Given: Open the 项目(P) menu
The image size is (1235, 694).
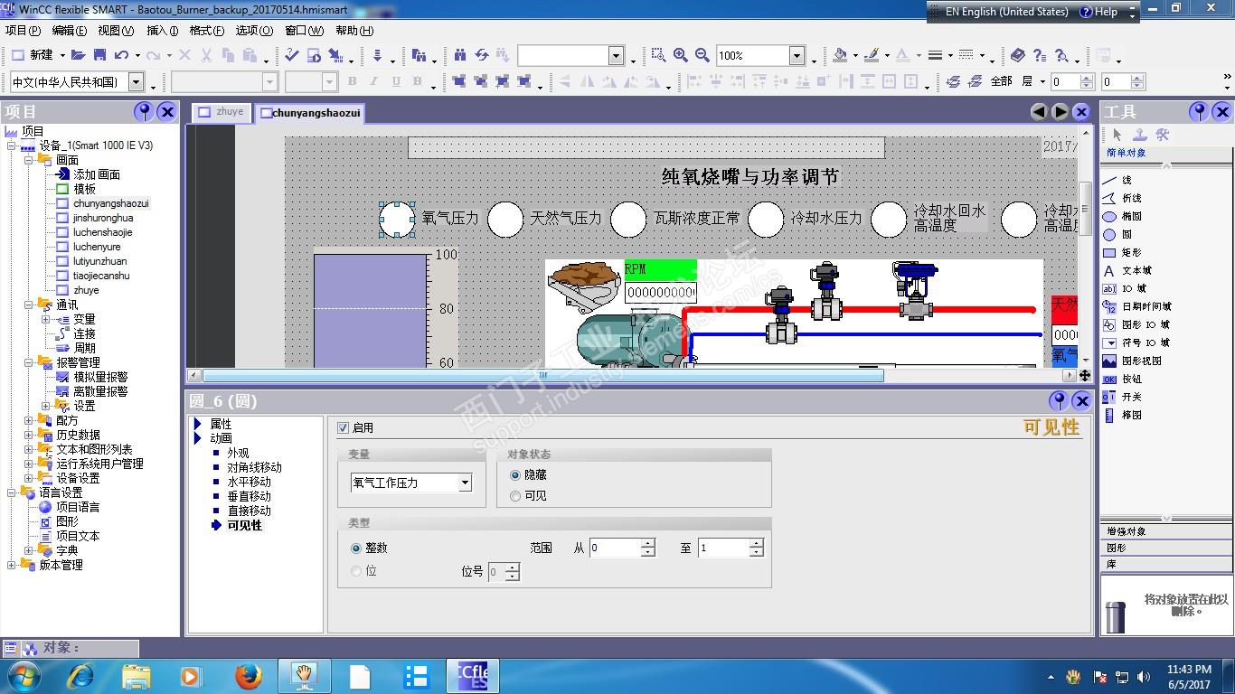Looking at the screenshot, I should [23, 31].
